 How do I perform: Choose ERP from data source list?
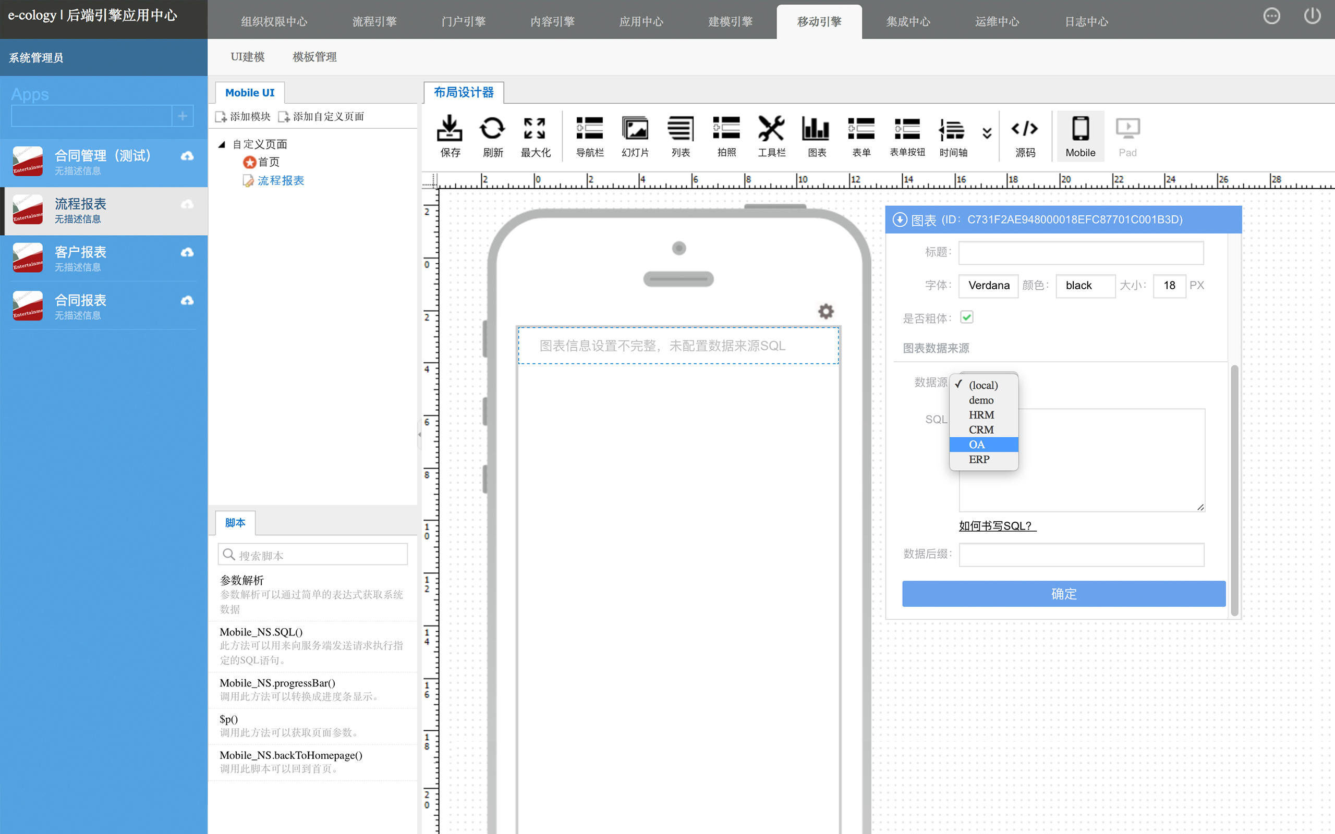pos(984,459)
